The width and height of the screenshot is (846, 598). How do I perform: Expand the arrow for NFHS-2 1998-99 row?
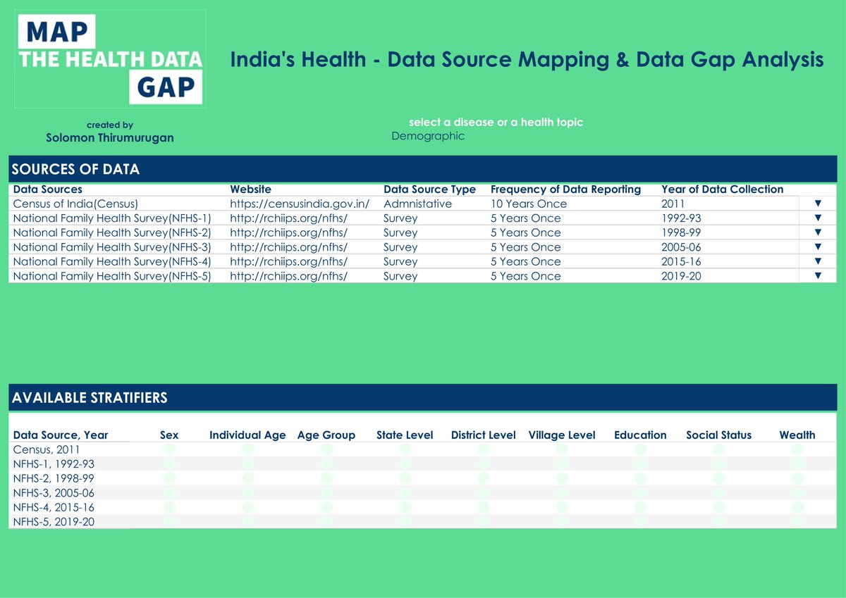click(818, 232)
